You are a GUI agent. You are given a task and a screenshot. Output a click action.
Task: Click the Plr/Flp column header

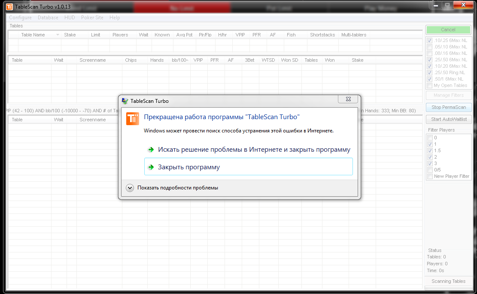205,35
